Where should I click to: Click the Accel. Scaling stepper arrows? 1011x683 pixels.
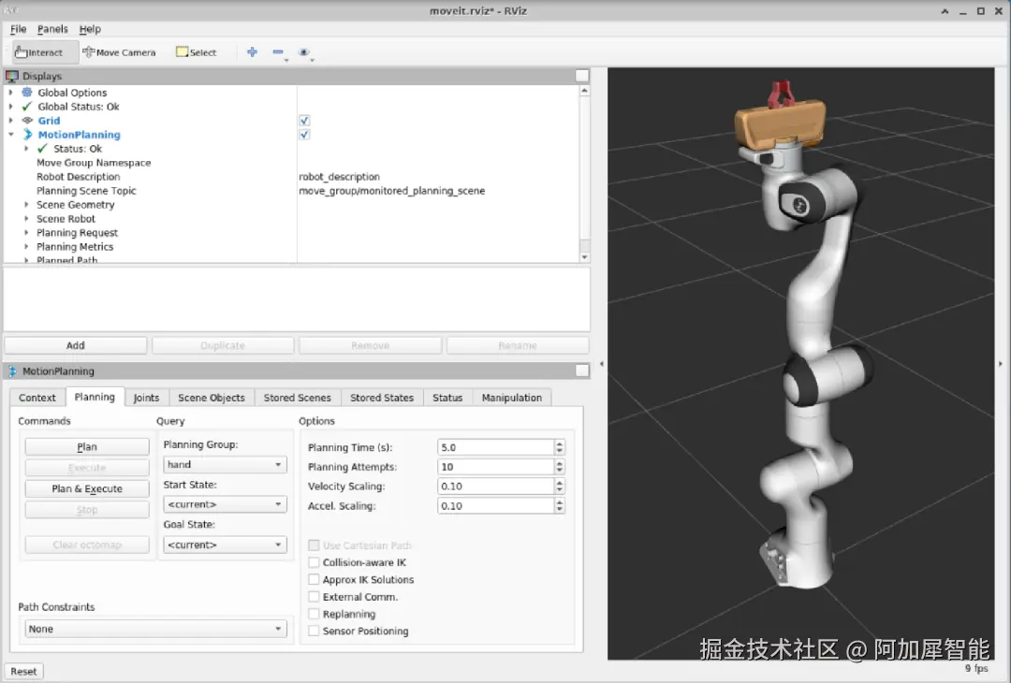tap(560, 506)
